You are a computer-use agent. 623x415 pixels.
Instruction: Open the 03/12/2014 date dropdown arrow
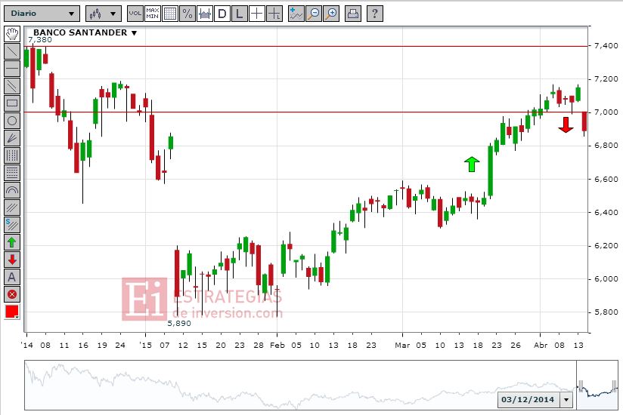click(x=566, y=400)
